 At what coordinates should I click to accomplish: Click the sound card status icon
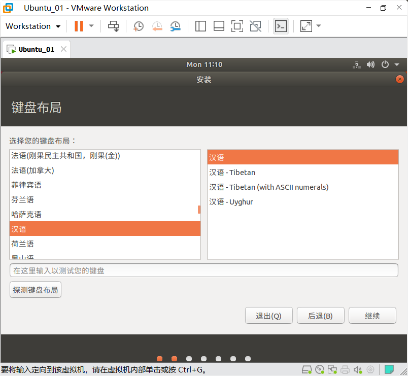[x=358, y=369]
